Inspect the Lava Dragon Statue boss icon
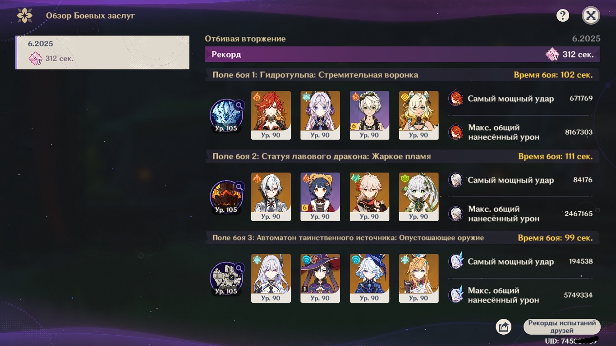This screenshot has height=346, width=616. (226, 197)
